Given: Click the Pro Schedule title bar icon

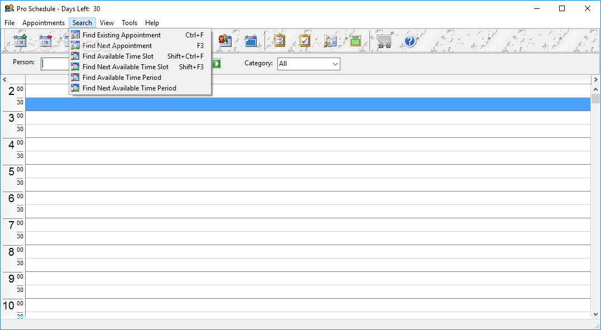Looking at the screenshot, I should pos(9,8).
